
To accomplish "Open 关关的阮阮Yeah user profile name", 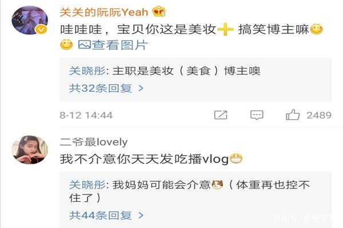I will 104,11.
